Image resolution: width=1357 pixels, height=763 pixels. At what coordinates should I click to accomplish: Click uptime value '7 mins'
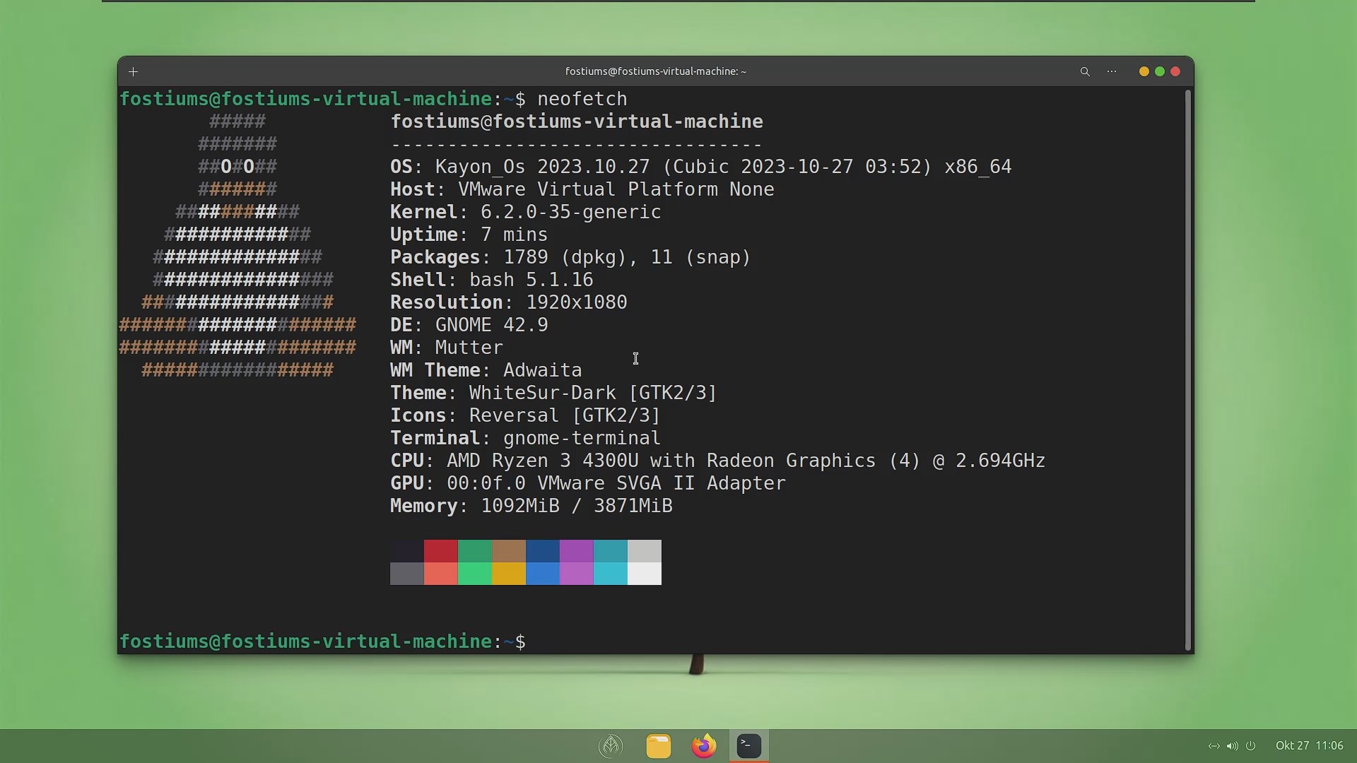[x=515, y=235]
